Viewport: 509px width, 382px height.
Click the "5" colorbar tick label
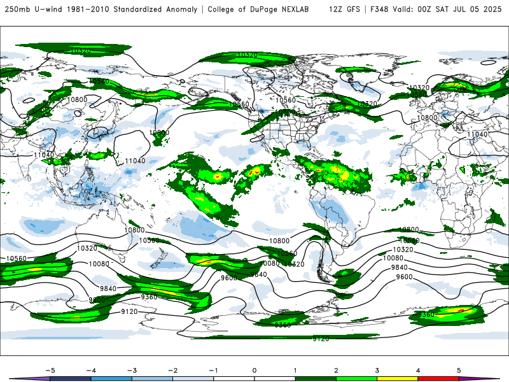click(459, 371)
